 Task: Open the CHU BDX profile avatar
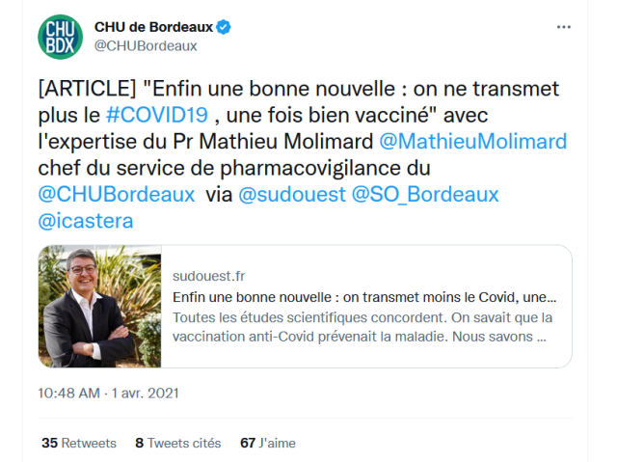coord(60,37)
